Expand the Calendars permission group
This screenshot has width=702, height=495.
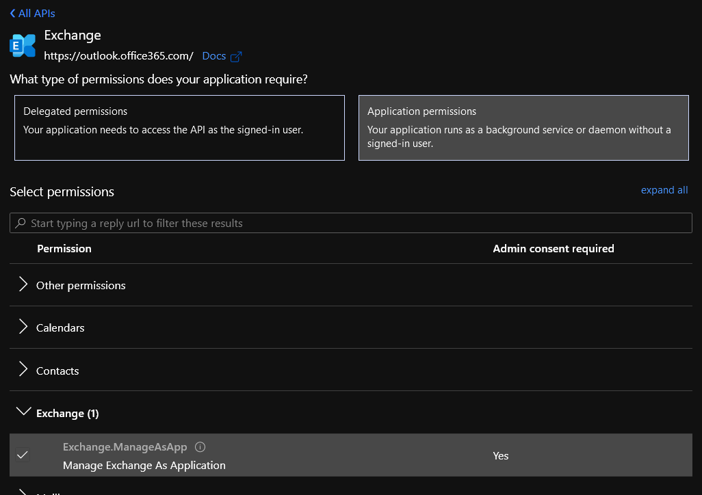tap(60, 328)
